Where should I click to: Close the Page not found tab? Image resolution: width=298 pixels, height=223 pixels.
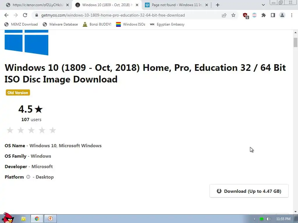(x=207, y=5)
